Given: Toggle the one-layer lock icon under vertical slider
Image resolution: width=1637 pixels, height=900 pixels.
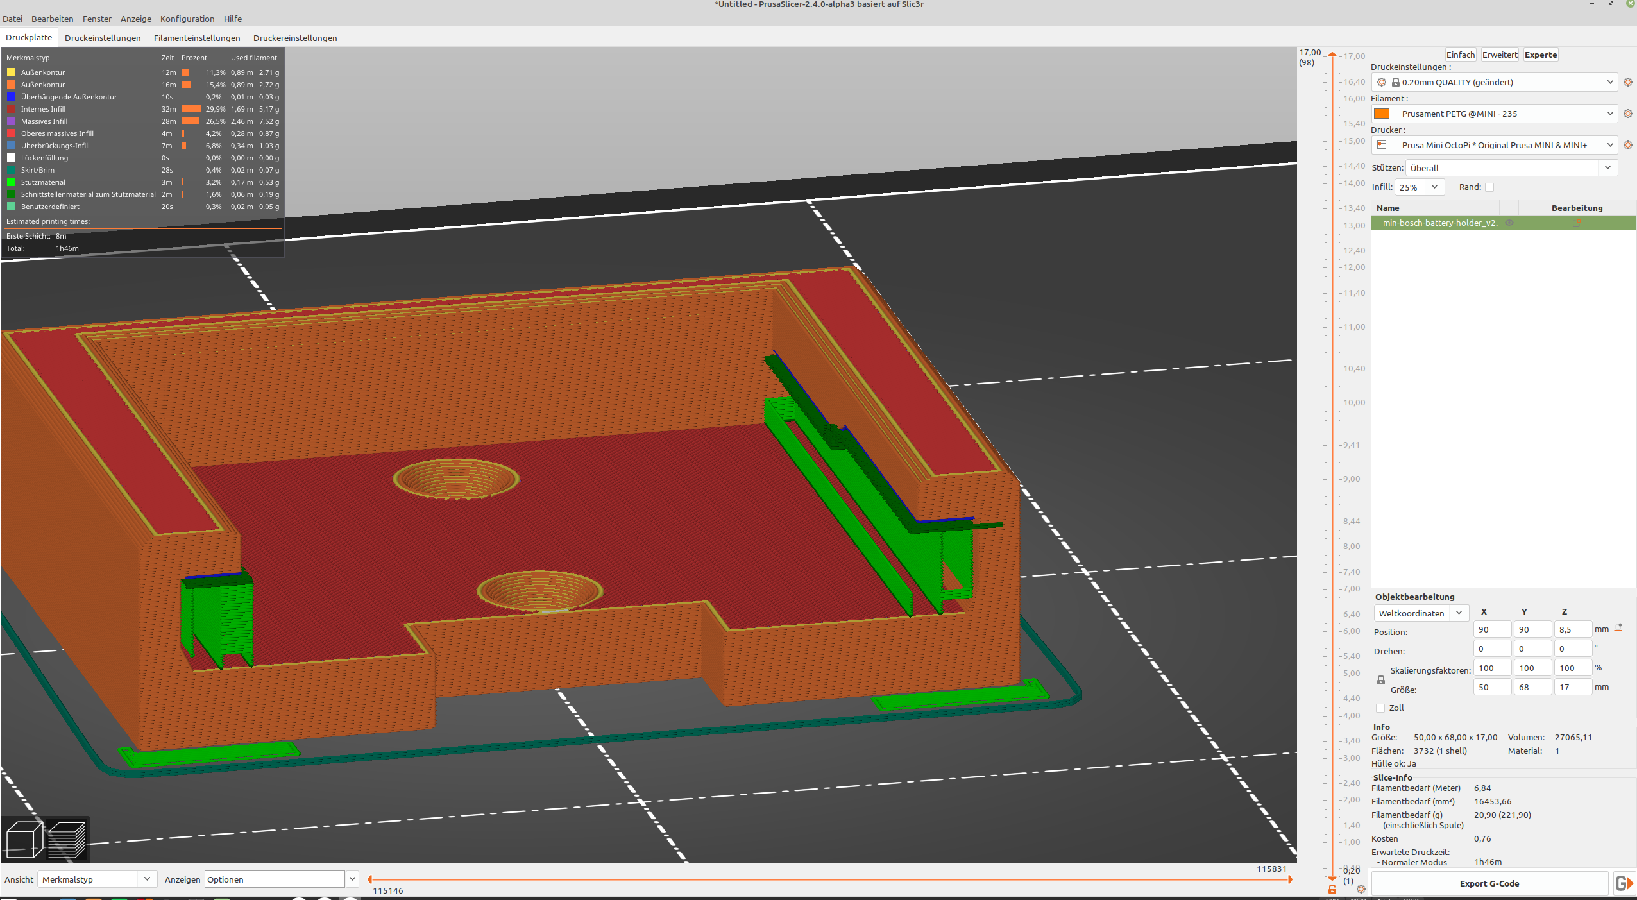Looking at the screenshot, I should click(1332, 889).
